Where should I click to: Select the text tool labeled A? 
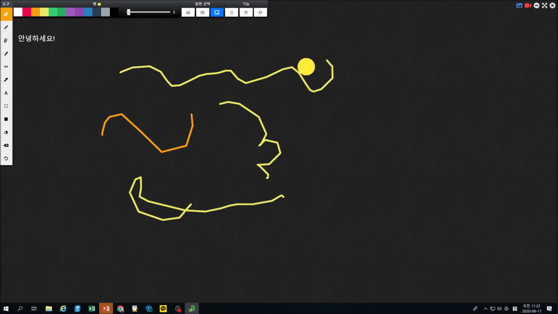(x=6, y=93)
